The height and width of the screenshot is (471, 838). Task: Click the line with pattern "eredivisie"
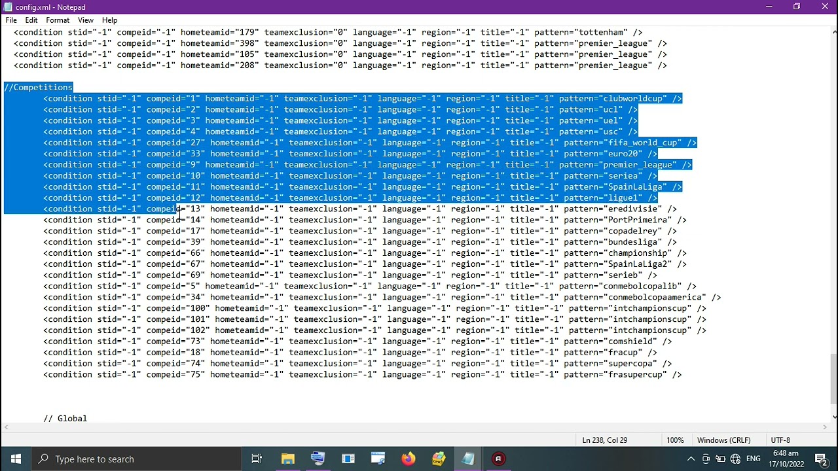[360, 209]
